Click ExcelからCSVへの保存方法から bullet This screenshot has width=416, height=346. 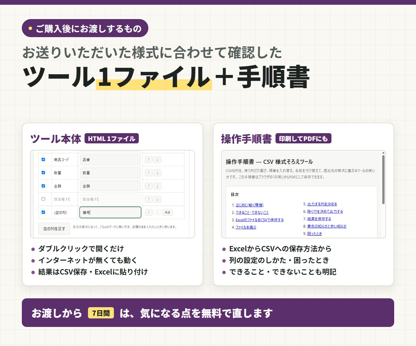tap(280, 249)
